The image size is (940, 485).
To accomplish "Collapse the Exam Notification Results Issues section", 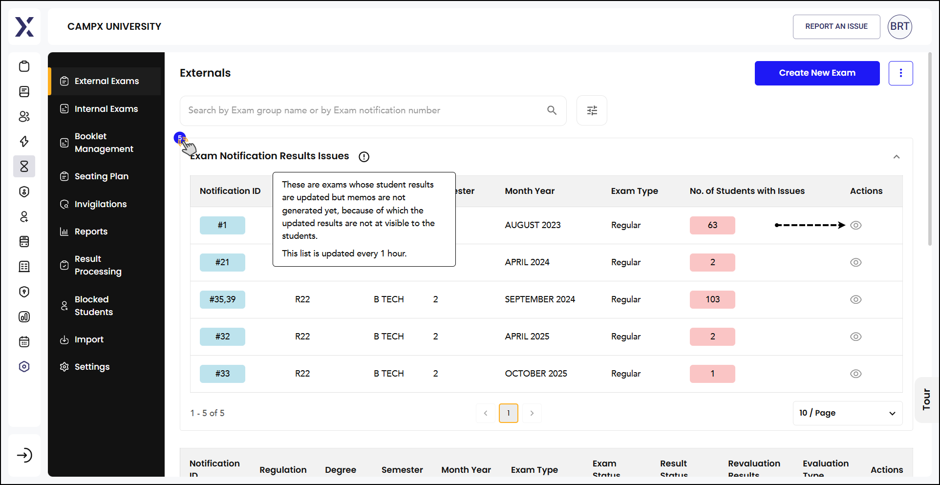I will [897, 157].
